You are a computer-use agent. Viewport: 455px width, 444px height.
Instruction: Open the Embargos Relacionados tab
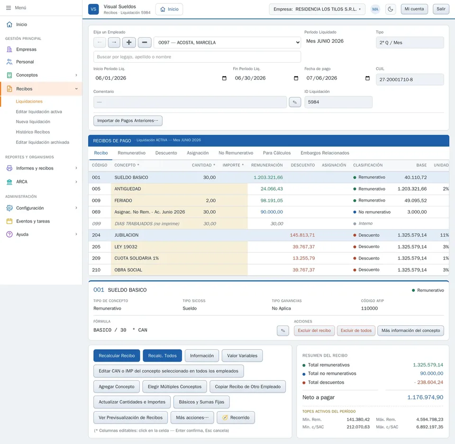click(325, 153)
